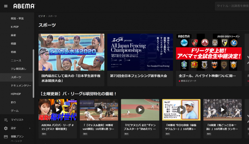Play the ABEMA バズ!パ・リーグ #15 video
The image size is (249, 144).
[x=58, y=110]
